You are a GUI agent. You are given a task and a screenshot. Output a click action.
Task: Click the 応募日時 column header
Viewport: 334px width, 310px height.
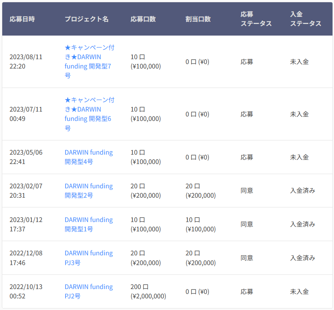[x=22, y=19]
